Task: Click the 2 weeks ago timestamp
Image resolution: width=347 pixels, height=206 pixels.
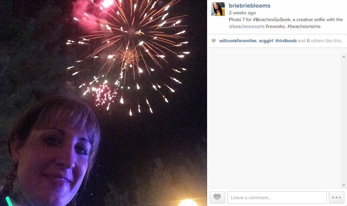Action: coord(242,13)
